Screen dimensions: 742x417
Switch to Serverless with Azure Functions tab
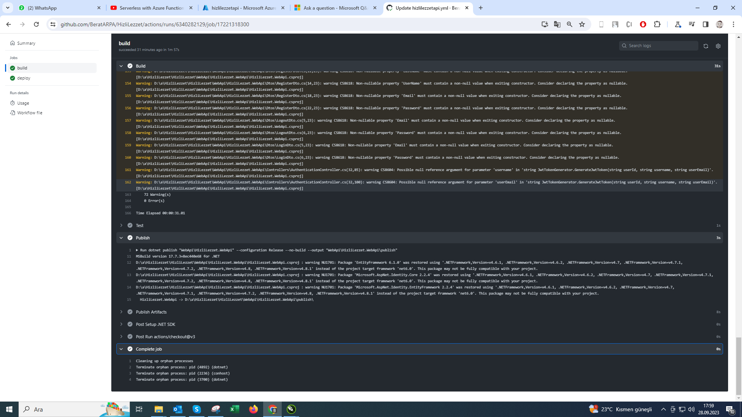point(151,8)
